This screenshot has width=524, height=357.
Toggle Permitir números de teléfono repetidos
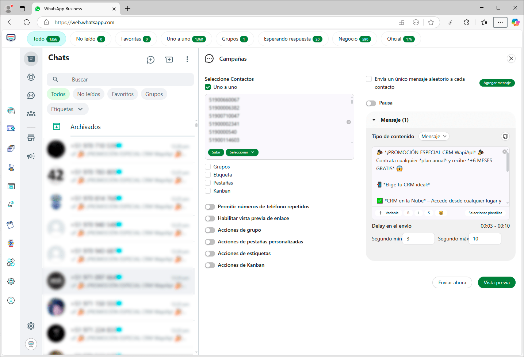pos(210,207)
